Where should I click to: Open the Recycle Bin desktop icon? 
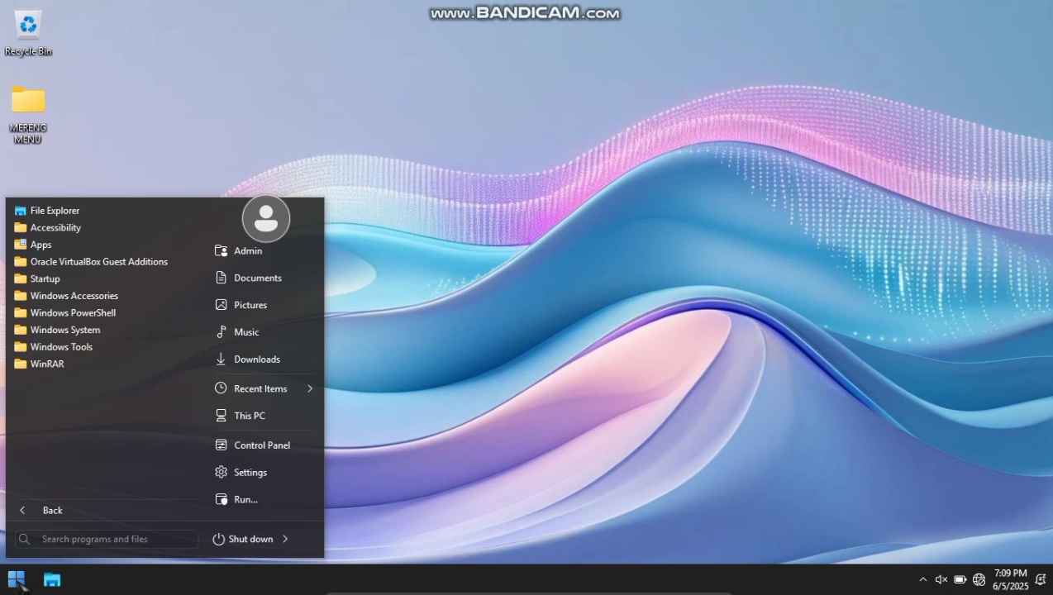coord(28,26)
